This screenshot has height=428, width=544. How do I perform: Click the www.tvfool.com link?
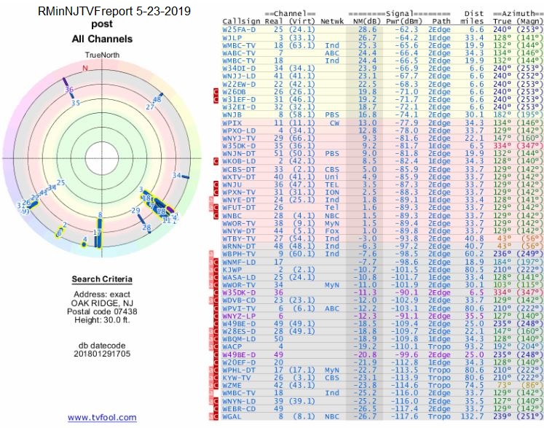[x=102, y=418]
